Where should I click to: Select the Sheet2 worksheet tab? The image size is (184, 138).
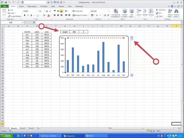tap(23, 128)
